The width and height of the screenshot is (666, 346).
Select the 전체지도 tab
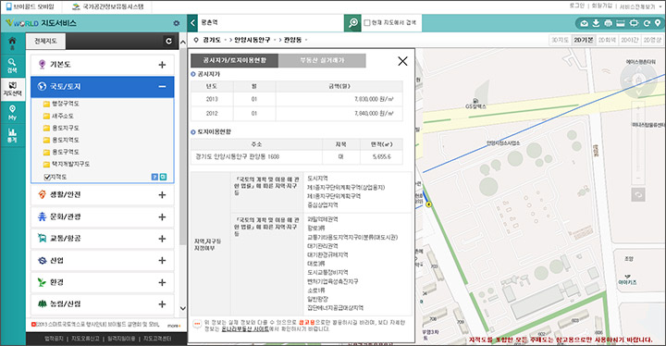coord(45,42)
